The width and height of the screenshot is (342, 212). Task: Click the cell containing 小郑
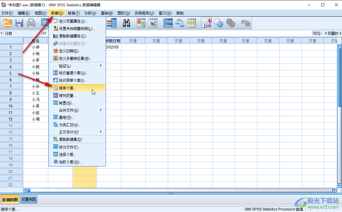pyautogui.click(x=35, y=47)
